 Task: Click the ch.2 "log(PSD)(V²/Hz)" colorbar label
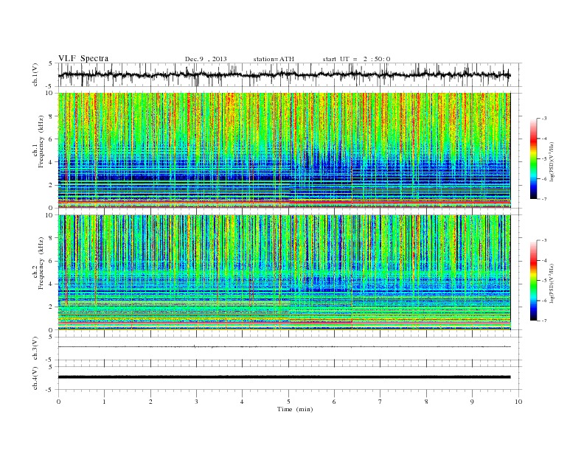(x=552, y=283)
